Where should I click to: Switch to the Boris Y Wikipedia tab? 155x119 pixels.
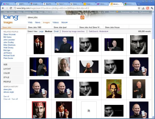click(x=62, y=4)
